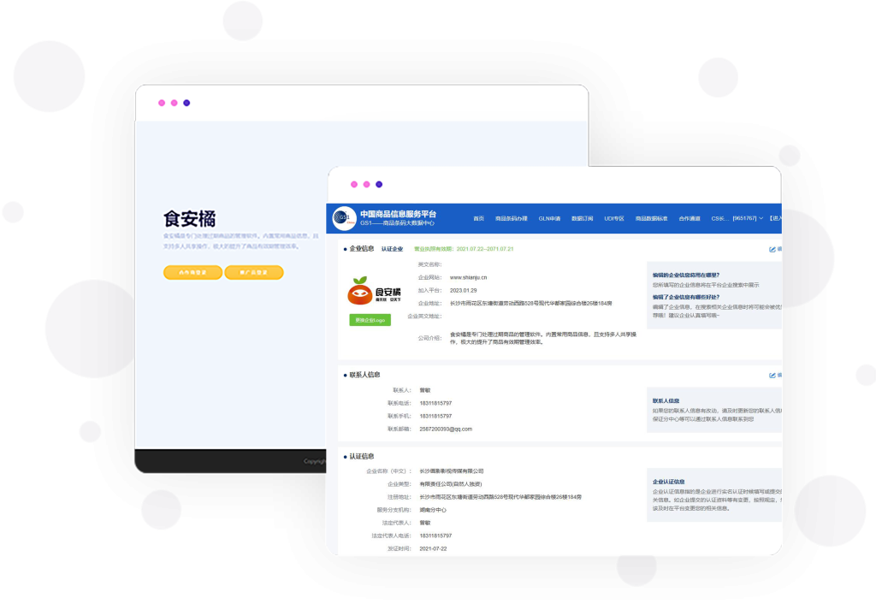Click the 推广员登录 yellow button in back window

click(x=253, y=273)
